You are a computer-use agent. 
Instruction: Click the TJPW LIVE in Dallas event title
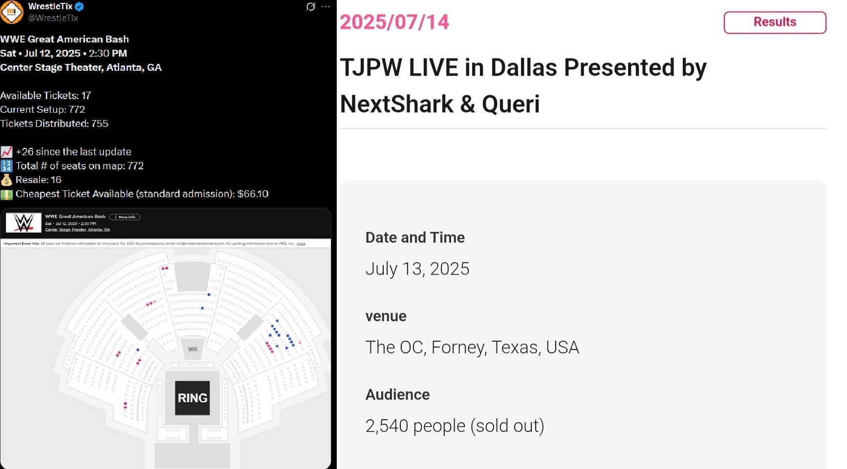click(523, 85)
